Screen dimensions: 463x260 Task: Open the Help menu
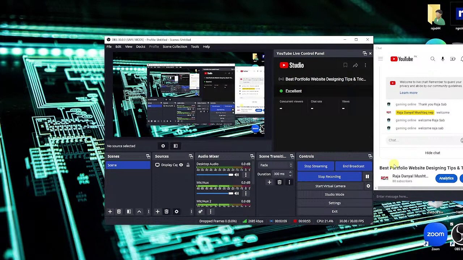coord(206,47)
